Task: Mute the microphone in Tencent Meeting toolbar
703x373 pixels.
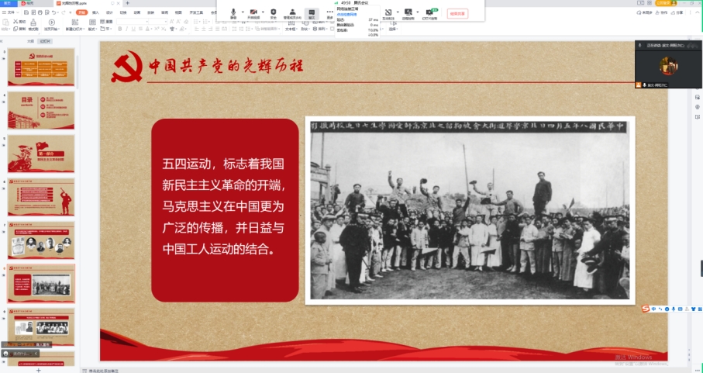Action: (233, 13)
